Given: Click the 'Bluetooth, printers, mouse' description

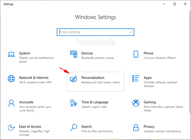Looking at the screenshot, I should click(x=98, y=58).
